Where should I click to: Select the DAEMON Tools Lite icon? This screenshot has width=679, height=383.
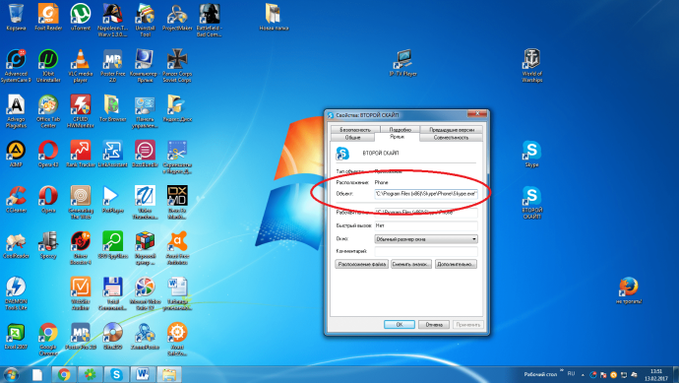(16, 293)
